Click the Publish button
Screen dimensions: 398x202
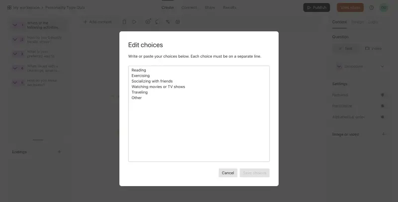316,7
